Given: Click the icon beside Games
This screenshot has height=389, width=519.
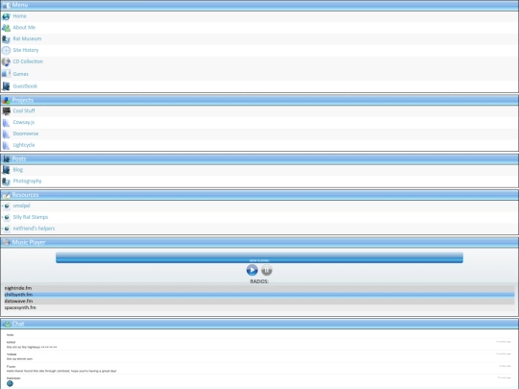Looking at the screenshot, I should pyautogui.click(x=6, y=74).
